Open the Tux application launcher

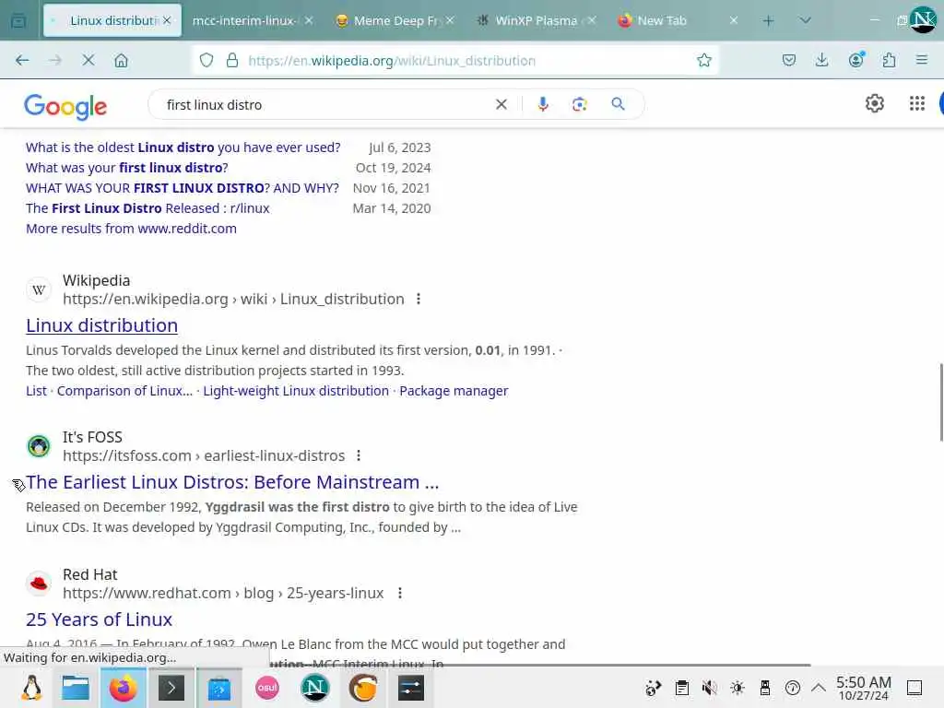31,688
